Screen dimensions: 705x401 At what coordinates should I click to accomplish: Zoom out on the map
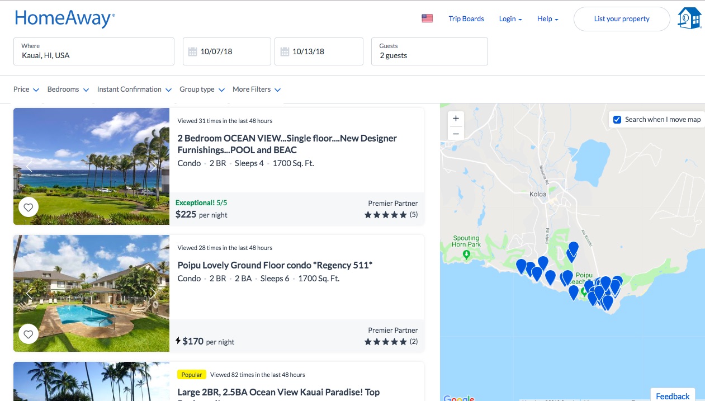[456, 134]
